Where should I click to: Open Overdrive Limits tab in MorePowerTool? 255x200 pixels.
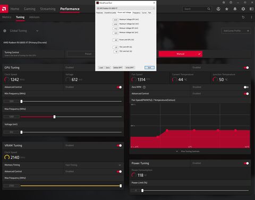110,13
